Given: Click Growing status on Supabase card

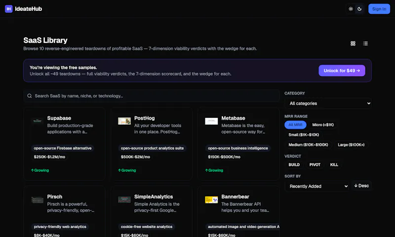Looking at the screenshot, I should (40, 170).
